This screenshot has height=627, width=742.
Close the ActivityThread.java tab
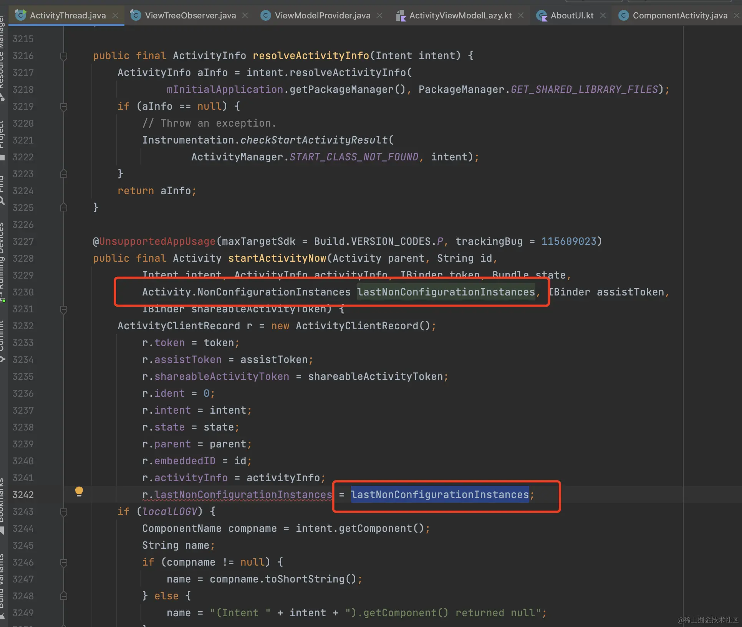(115, 15)
